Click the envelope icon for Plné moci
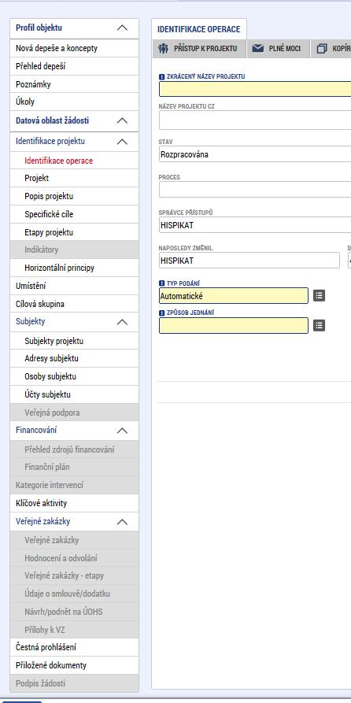Viewport: 351px width, 703px height. [258, 49]
